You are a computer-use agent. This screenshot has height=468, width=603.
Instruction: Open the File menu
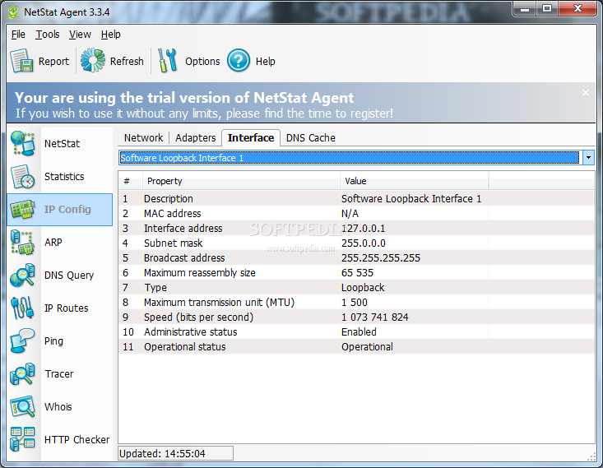click(18, 35)
